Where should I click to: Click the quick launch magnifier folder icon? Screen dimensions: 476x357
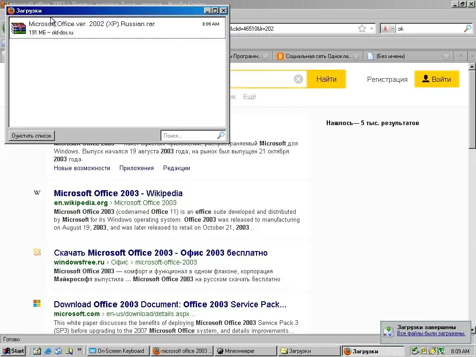[69, 351]
